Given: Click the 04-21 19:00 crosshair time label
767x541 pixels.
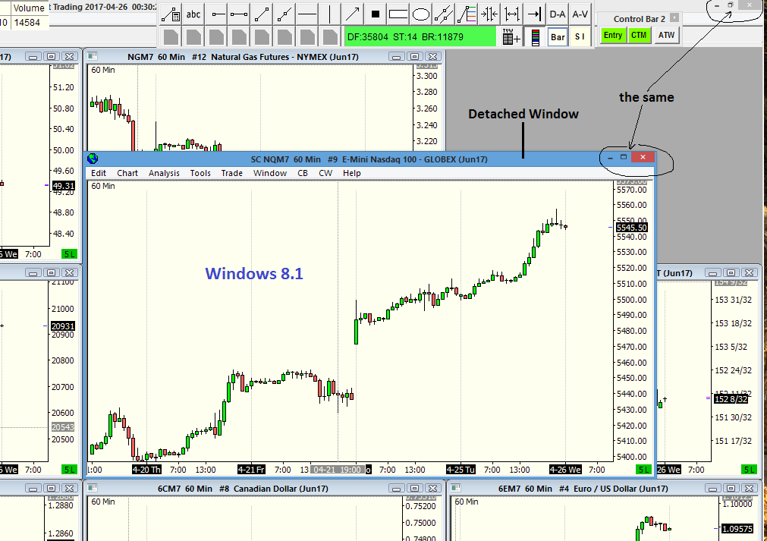Looking at the screenshot, I should pyautogui.click(x=337, y=470).
